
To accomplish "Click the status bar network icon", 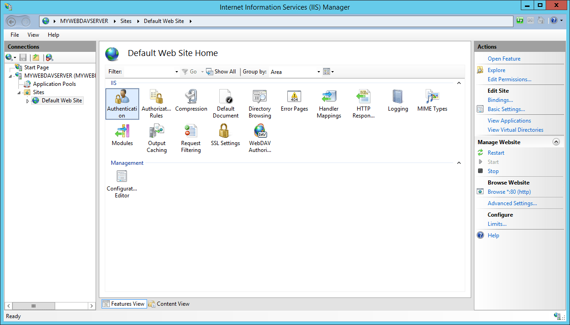I will 557,316.
